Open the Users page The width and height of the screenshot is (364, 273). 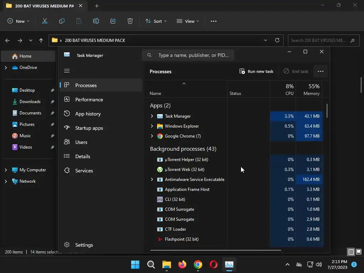[101, 142]
